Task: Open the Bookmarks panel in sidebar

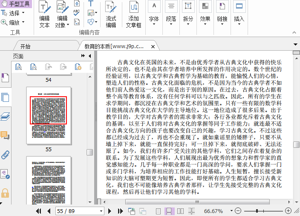Action: click(5, 78)
